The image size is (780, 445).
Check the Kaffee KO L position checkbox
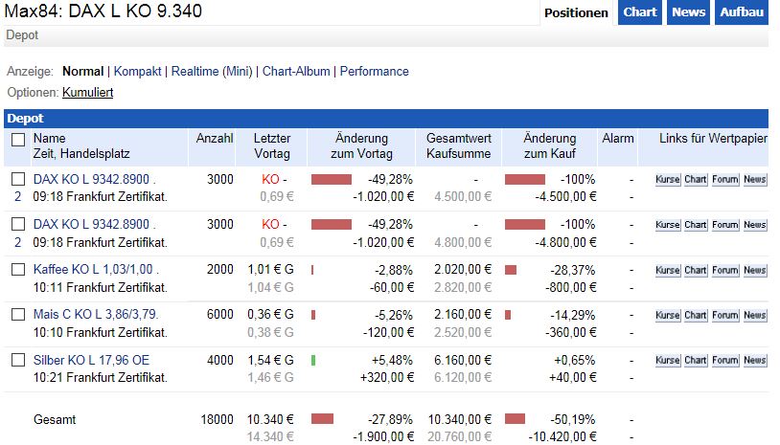tap(17, 270)
